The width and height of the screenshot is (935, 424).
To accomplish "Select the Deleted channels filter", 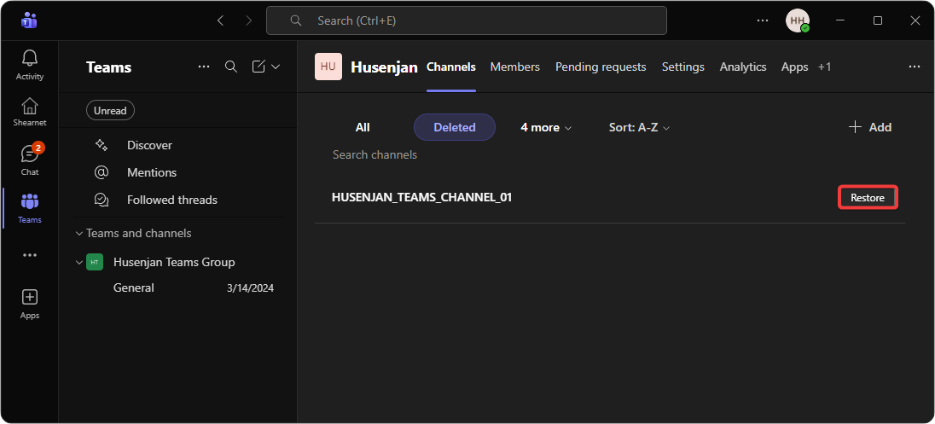I will click(454, 127).
